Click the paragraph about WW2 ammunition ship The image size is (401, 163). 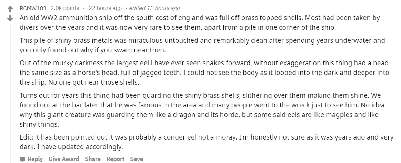point(200,22)
